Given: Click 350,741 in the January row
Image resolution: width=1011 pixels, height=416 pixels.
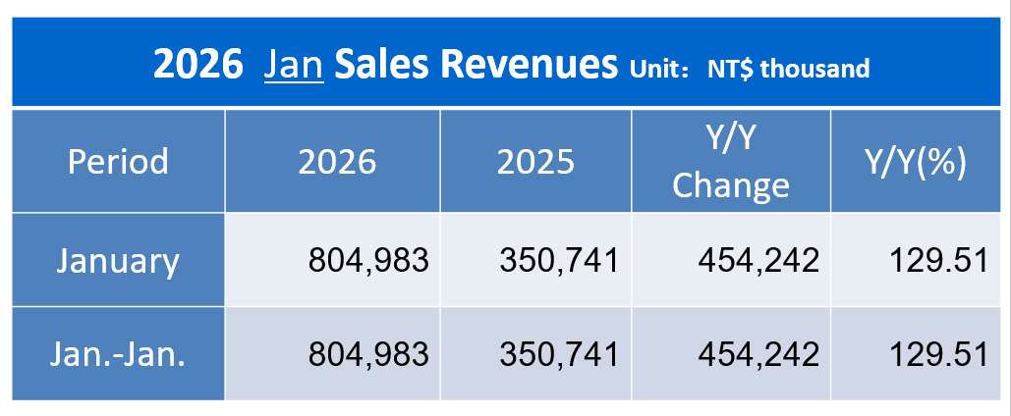Looking at the screenshot, I should [560, 261].
